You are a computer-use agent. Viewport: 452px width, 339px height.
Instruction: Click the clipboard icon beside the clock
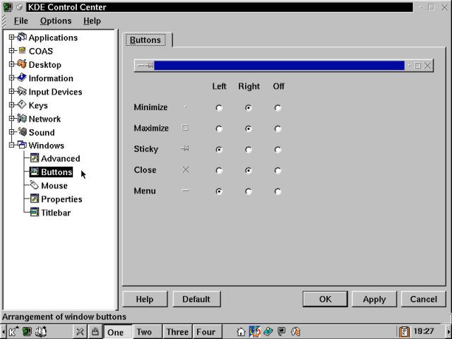pos(405,332)
